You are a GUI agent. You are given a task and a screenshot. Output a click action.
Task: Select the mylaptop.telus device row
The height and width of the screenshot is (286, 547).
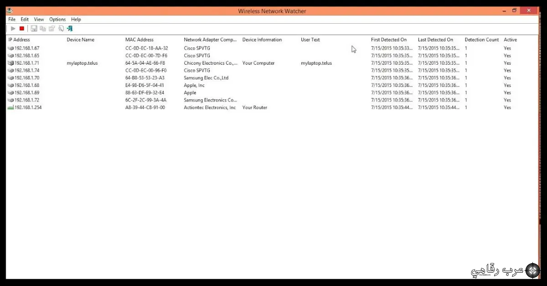(82, 63)
